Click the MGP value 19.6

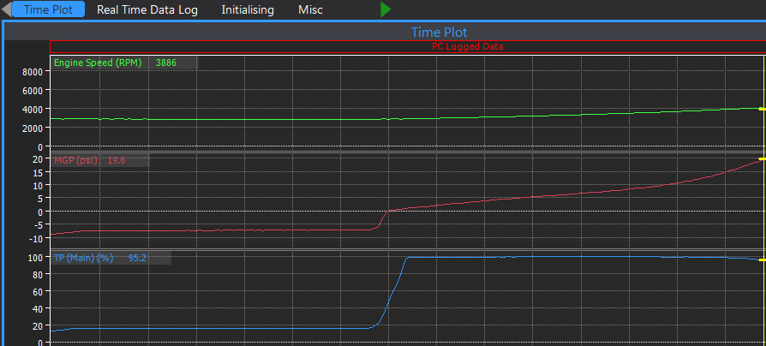tap(117, 160)
